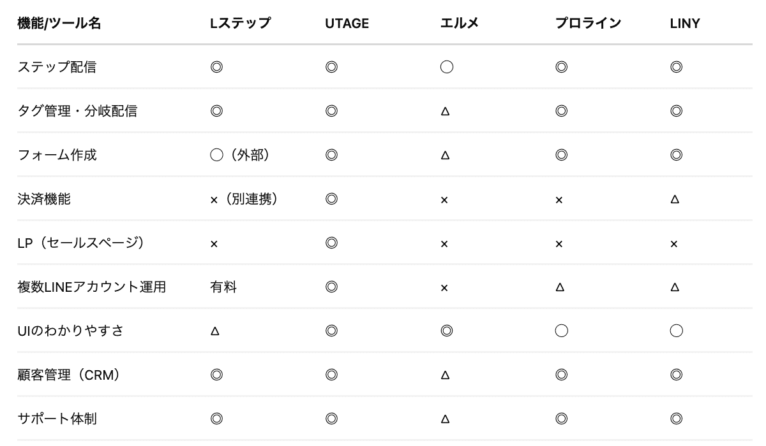Click the triangle for エルメ タグ管理・分岐配信
Image resolution: width=766 pixels, height=446 pixels.
click(x=445, y=111)
